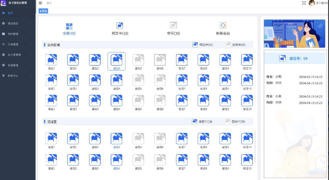
Task: Click the illustrated banner image in the right panel
Action: [x=294, y=34]
